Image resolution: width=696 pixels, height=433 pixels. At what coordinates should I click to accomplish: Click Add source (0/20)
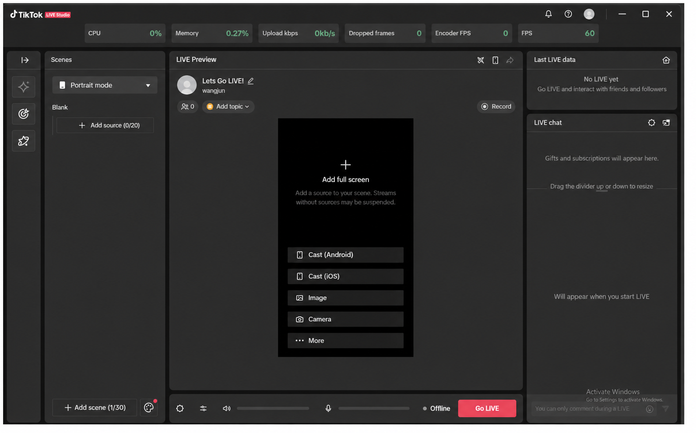point(105,125)
